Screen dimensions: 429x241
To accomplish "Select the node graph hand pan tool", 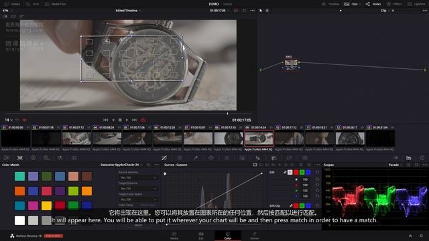I will (267, 11).
